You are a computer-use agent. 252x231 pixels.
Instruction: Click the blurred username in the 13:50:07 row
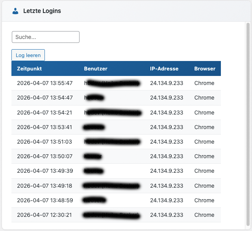point(93,156)
